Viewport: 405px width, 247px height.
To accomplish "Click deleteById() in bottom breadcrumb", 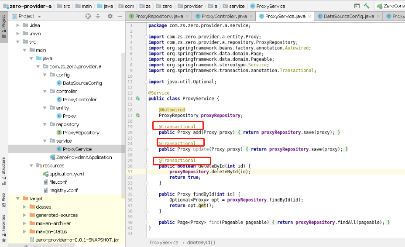I will click(201, 242).
